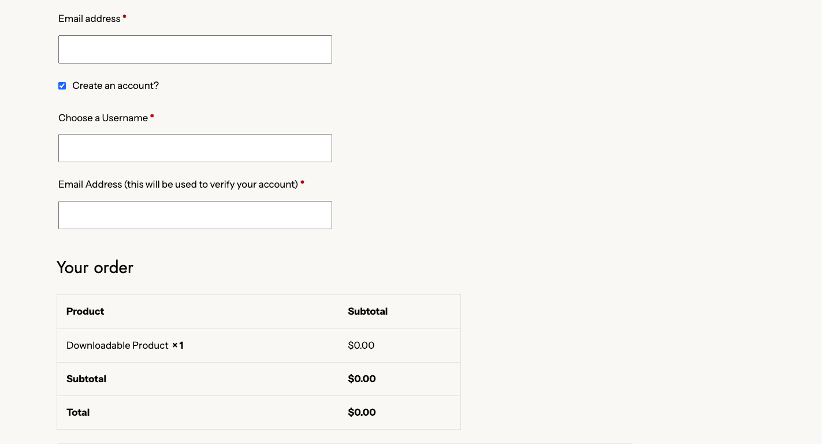Click the ×1 quantity beside Downloadable Product
The image size is (822, 444).
click(x=178, y=346)
